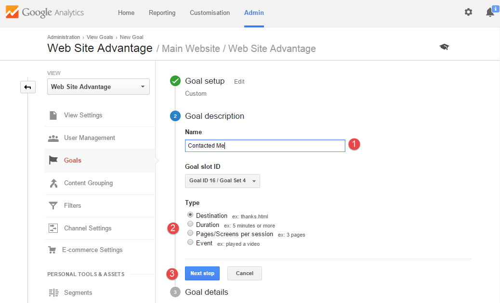Click the Segments icon
The width and height of the screenshot is (500, 303).
[53, 292]
